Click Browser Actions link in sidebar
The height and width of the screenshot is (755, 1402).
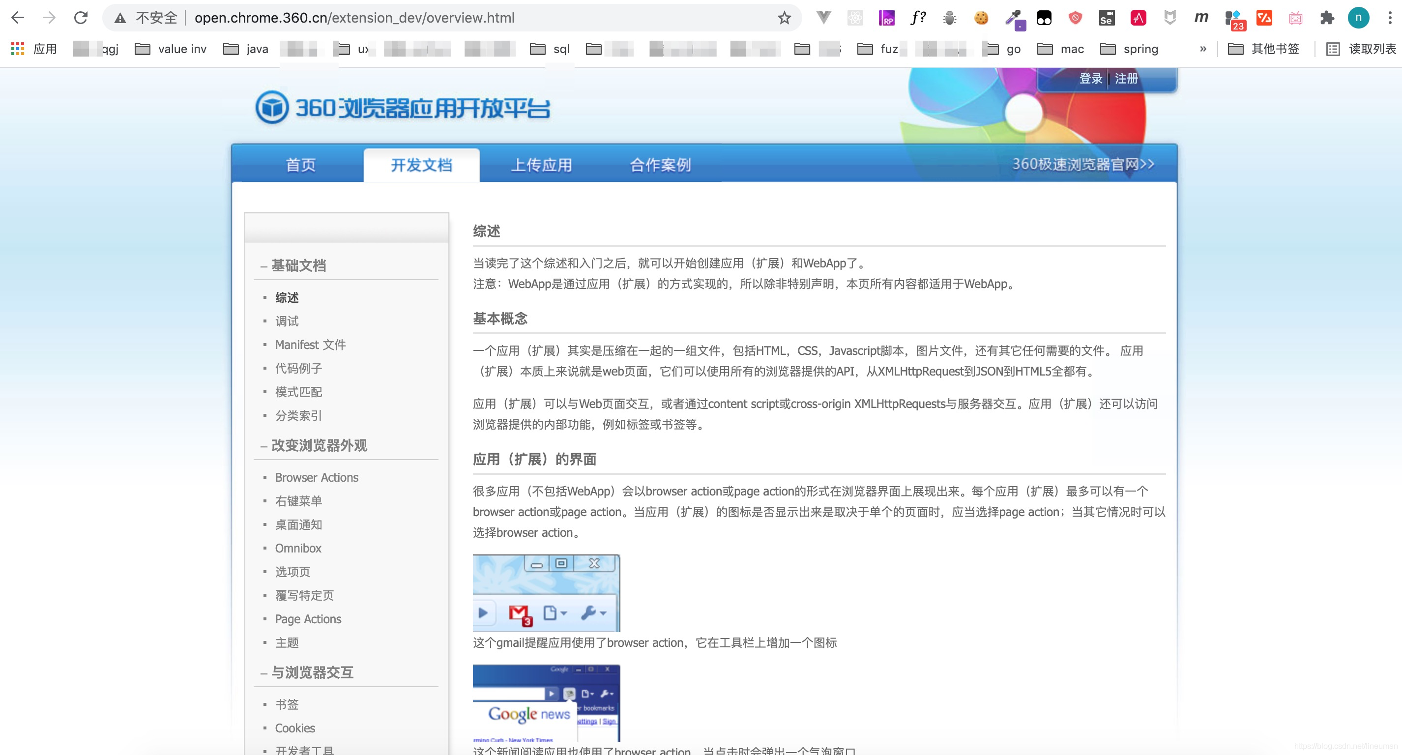click(x=317, y=477)
